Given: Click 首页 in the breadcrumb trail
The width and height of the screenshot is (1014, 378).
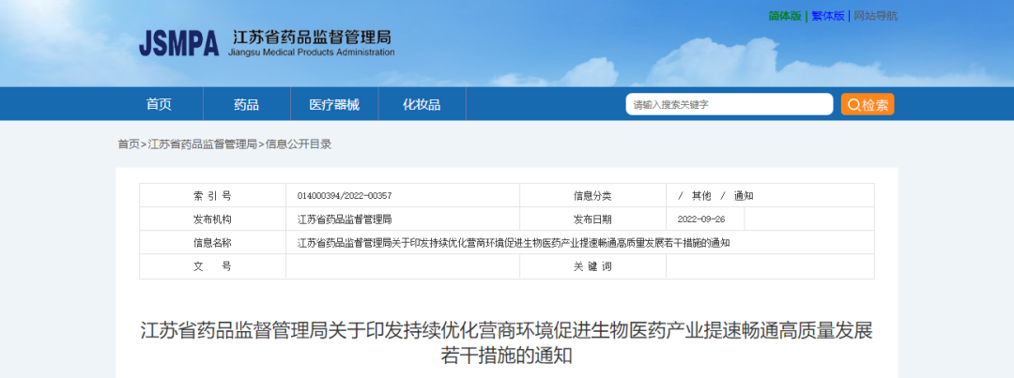Looking at the screenshot, I should (x=128, y=144).
